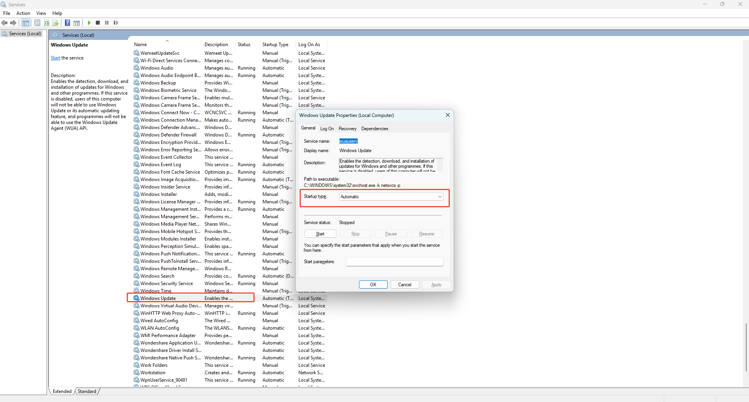Click the 'Start the service' link
Screen dimensions: 749x402
tap(56, 58)
